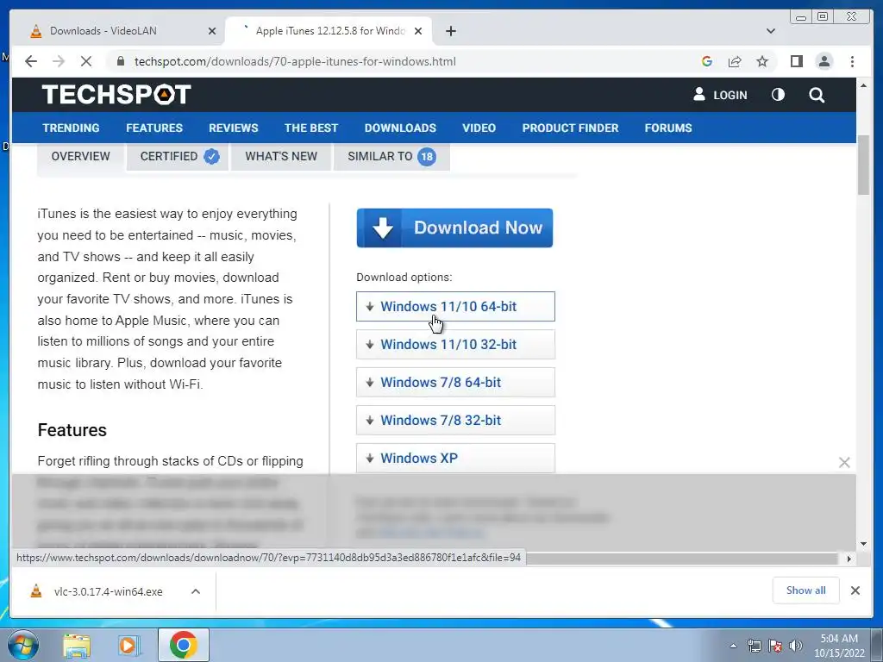Choose Windows 11/10 64-bit download
This screenshot has height=662, width=883.
(455, 306)
